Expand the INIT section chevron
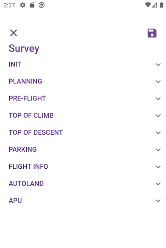This screenshot has height=248, width=166. 158,64
